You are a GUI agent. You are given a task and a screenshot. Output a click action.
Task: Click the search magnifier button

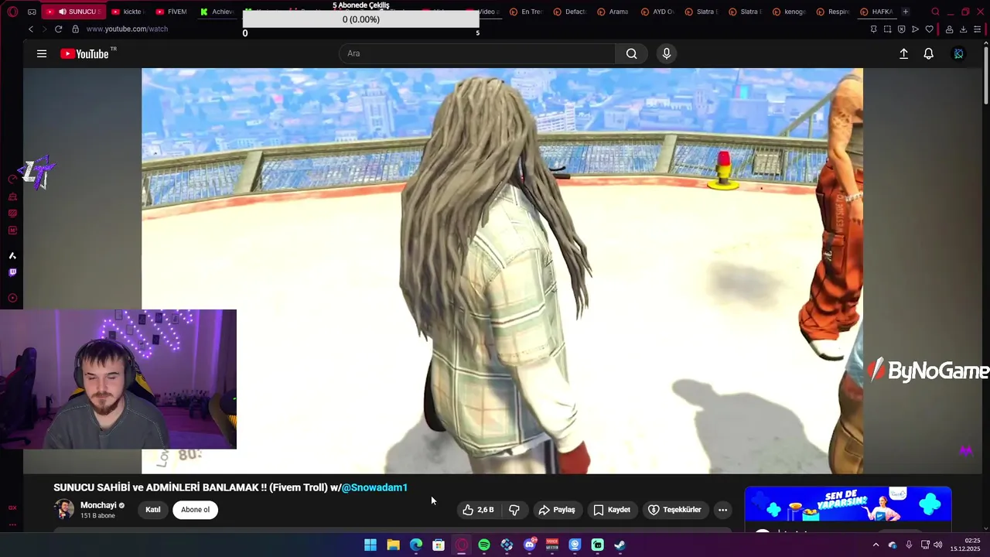pos(631,53)
